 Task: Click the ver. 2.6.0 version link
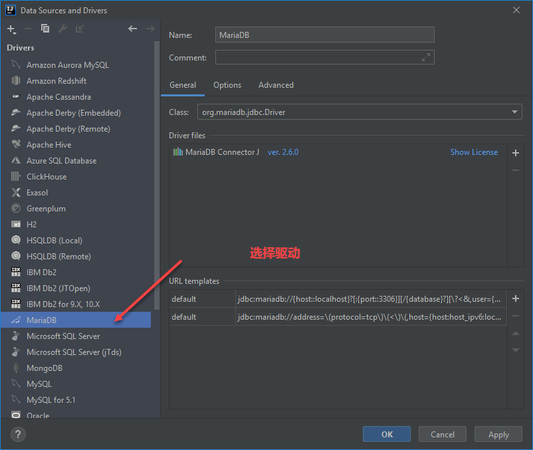coord(283,152)
